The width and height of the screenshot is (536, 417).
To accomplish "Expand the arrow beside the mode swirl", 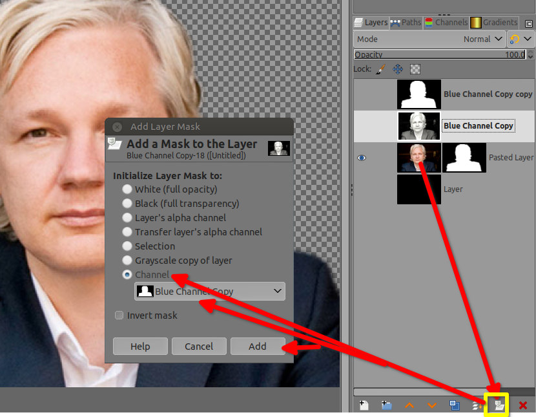I will (x=528, y=39).
